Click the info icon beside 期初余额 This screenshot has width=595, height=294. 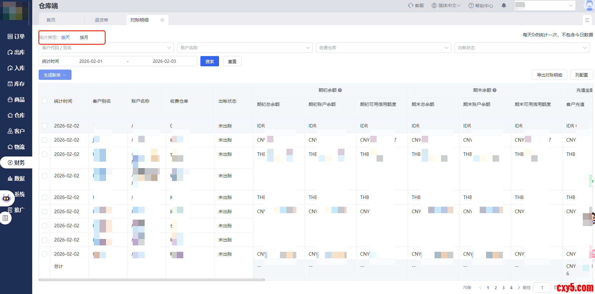[340, 90]
